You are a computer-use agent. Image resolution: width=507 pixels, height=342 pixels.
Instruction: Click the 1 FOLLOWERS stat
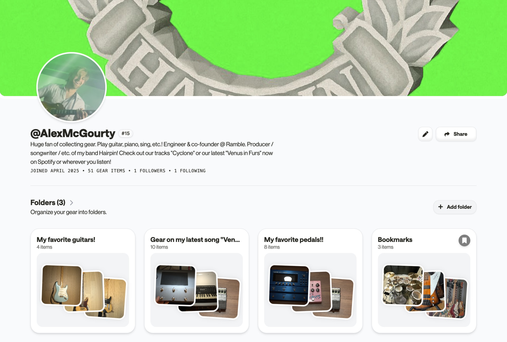click(x=149, y=171)
